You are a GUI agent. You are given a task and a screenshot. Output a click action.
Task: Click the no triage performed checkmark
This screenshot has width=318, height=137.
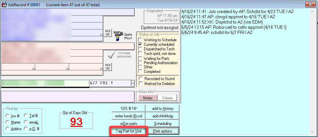pyautogui.click(x=112, y=54)
